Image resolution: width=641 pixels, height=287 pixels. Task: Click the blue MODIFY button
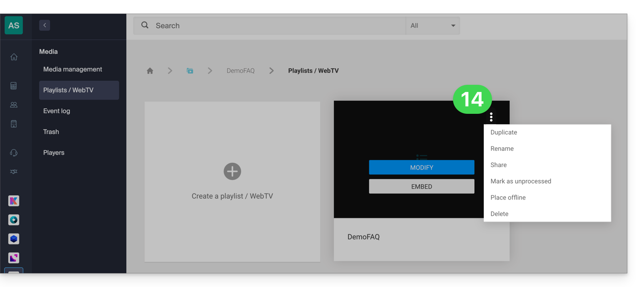[421, 167]
